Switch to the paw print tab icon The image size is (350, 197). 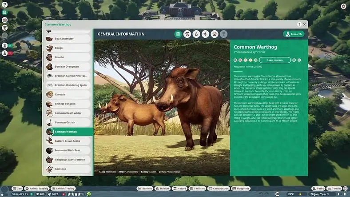click(x=215, y=34)
